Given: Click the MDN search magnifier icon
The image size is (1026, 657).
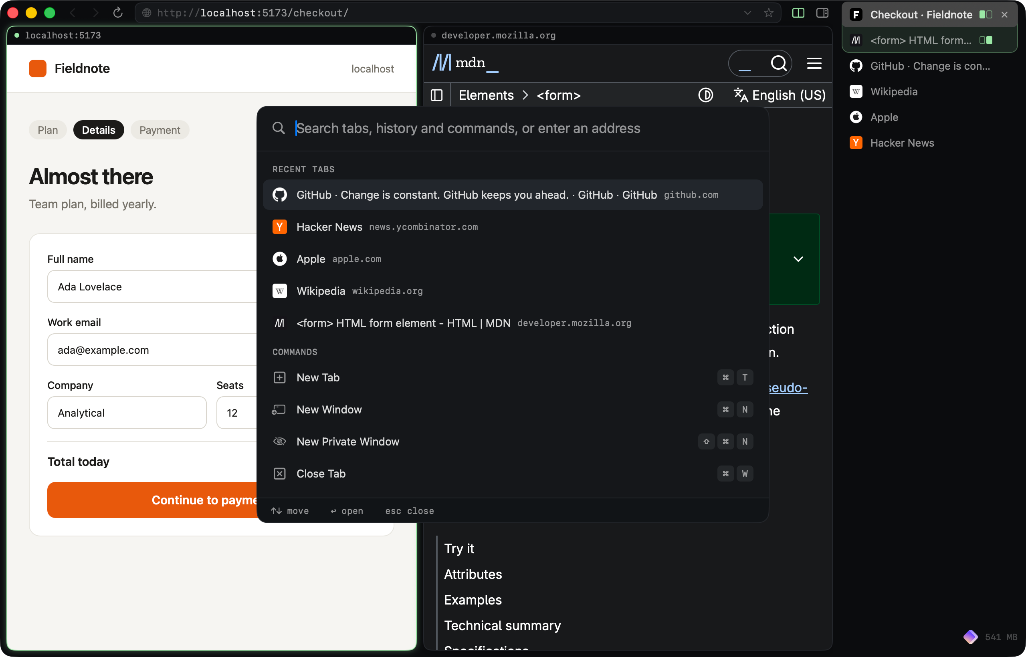Looking at the screenshot, I should [x=778, y=63].
